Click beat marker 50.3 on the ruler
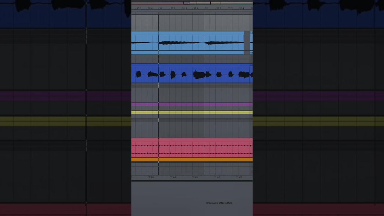 pyautogui.click(x=139, y=8)
